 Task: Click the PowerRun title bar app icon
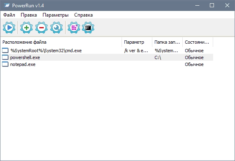[7, 6]
